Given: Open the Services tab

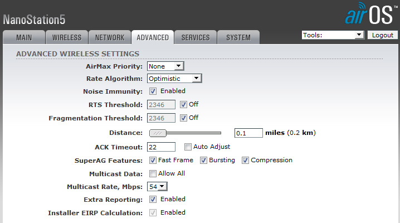Looking at the screenshot, I should 196,37.
